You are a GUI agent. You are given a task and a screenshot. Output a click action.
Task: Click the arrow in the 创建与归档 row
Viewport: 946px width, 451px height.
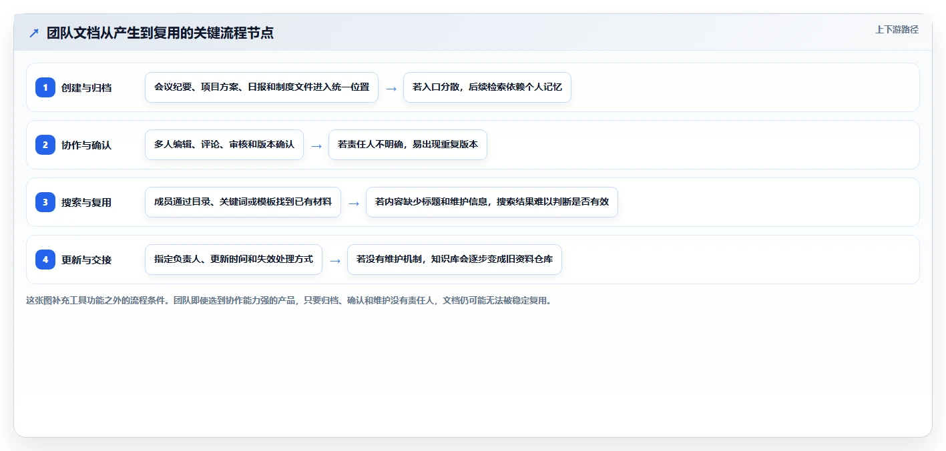tap(391, 88)
